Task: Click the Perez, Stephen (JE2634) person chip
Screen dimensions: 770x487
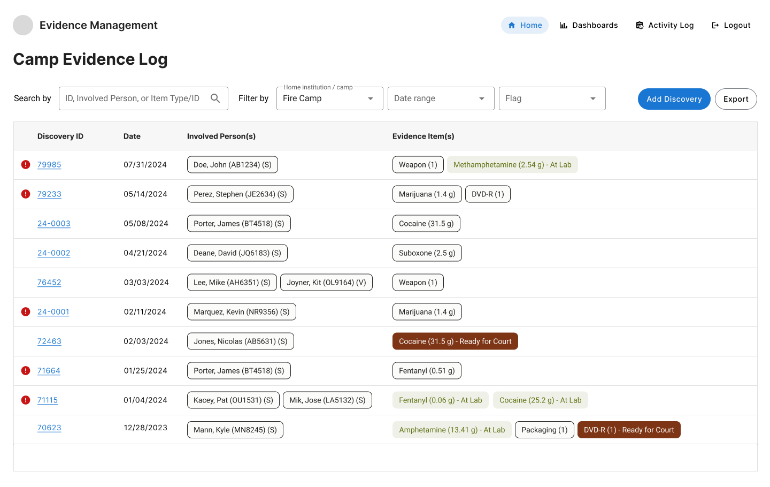Action: click(x=240, y=194)
